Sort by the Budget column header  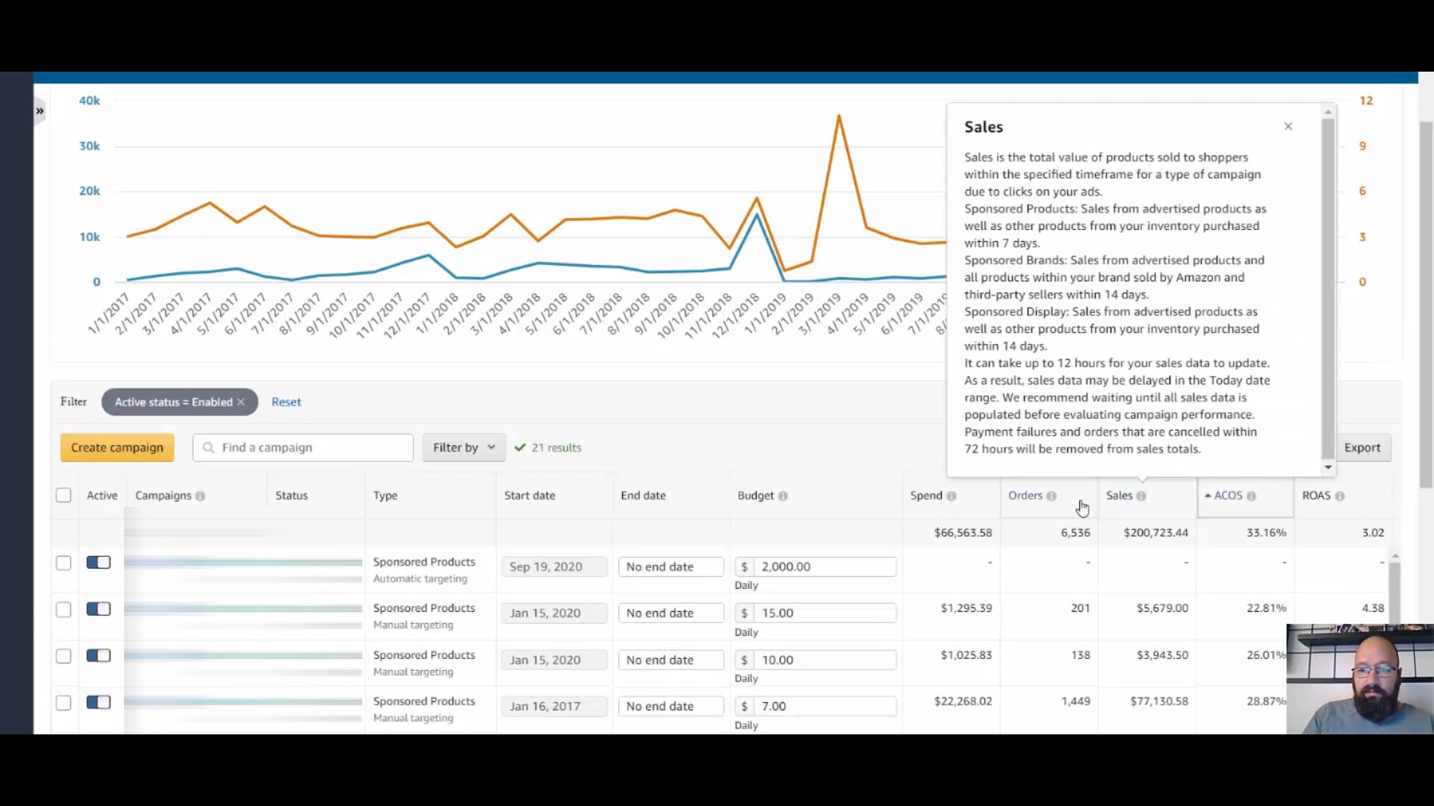(x=755, y=496)
